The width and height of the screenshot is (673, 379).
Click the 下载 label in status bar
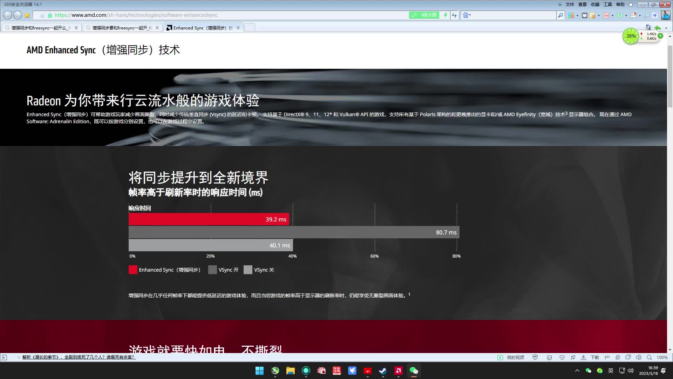coord(595,357)
